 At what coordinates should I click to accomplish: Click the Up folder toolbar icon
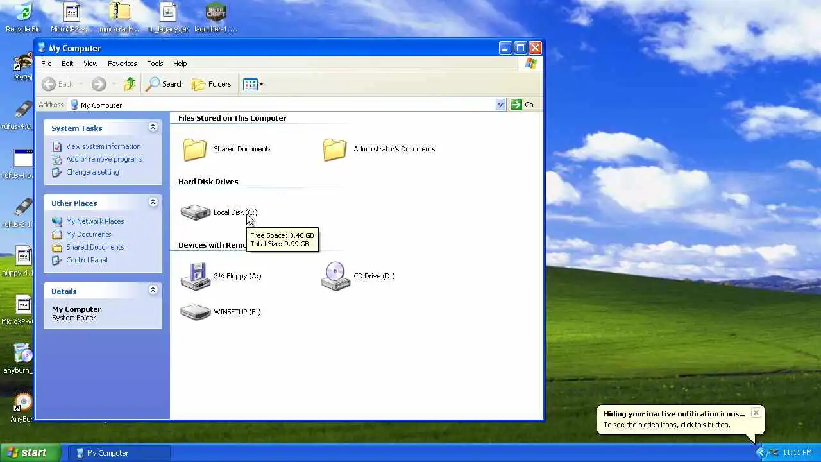(130, 84)
